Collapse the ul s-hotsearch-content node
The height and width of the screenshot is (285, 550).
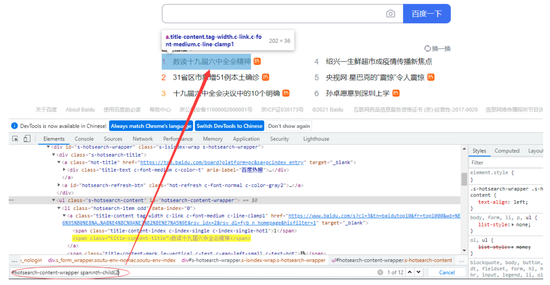click(x=54, y=200)
